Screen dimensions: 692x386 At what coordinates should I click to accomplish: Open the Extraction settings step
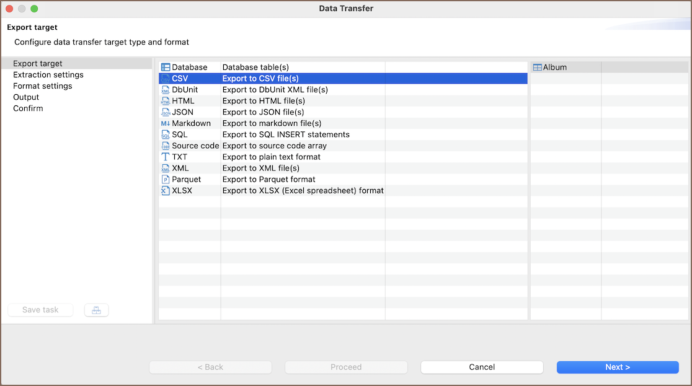pos(48,75)
